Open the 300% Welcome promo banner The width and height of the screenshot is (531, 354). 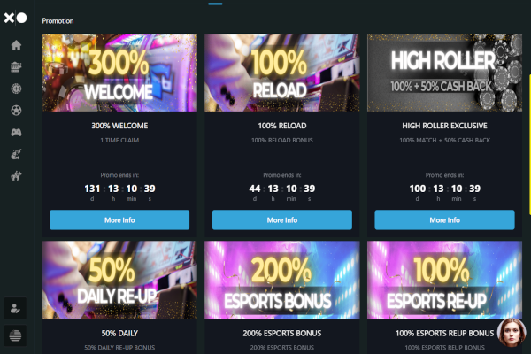tap(119, 73)
